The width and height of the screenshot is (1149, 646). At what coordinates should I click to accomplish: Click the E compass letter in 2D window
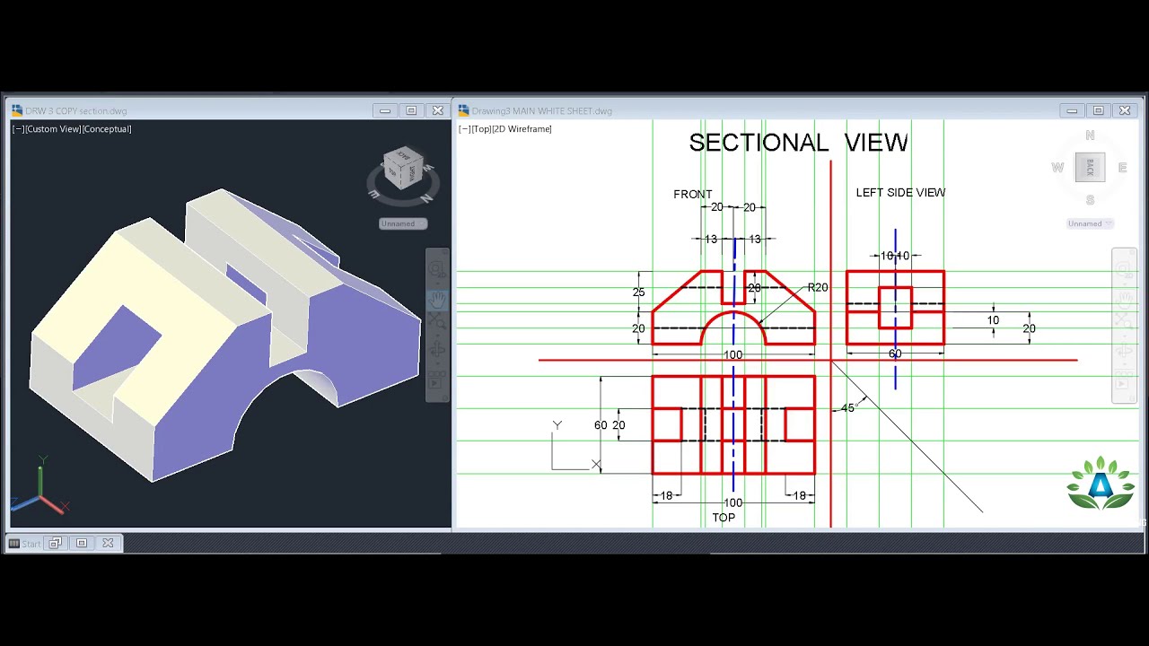tap(1122, 168)
